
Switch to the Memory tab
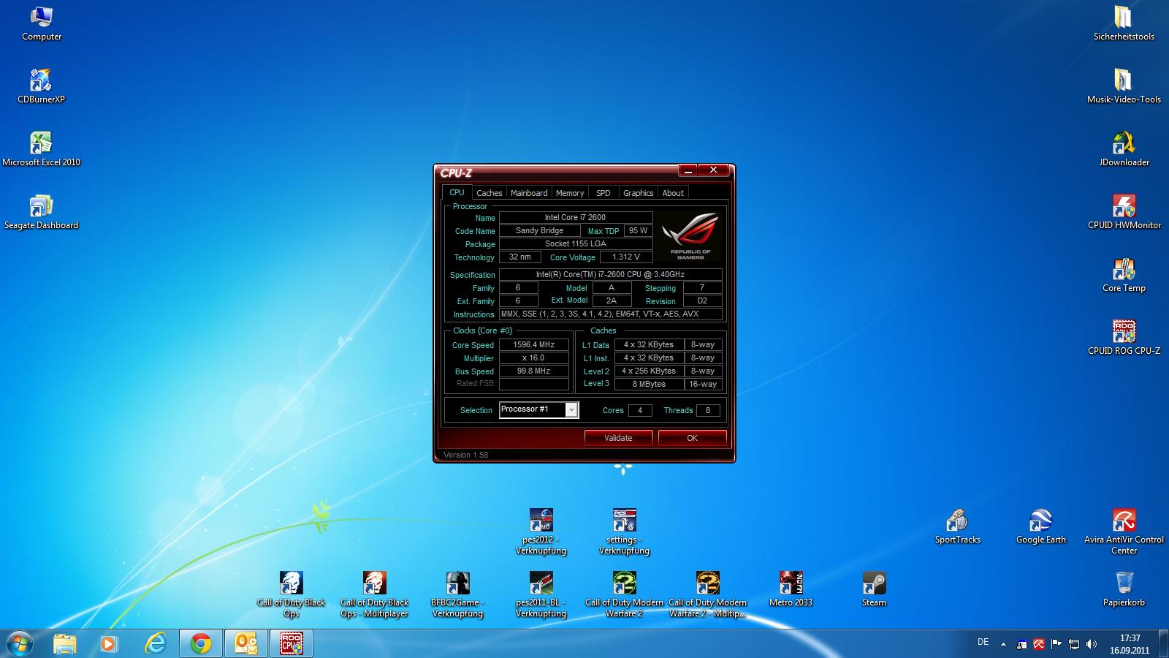point(570,193)
